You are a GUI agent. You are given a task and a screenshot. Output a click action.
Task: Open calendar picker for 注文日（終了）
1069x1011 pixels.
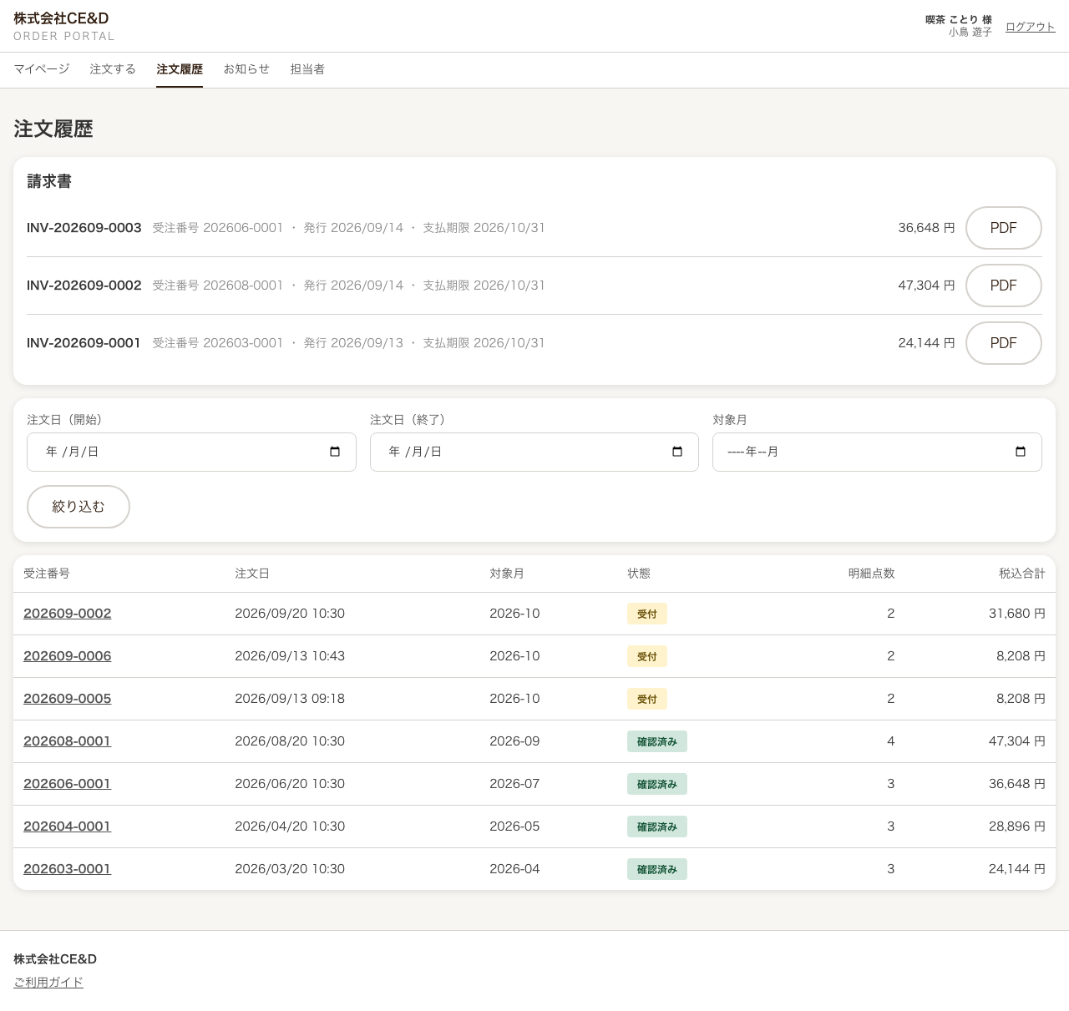point(677,452)
